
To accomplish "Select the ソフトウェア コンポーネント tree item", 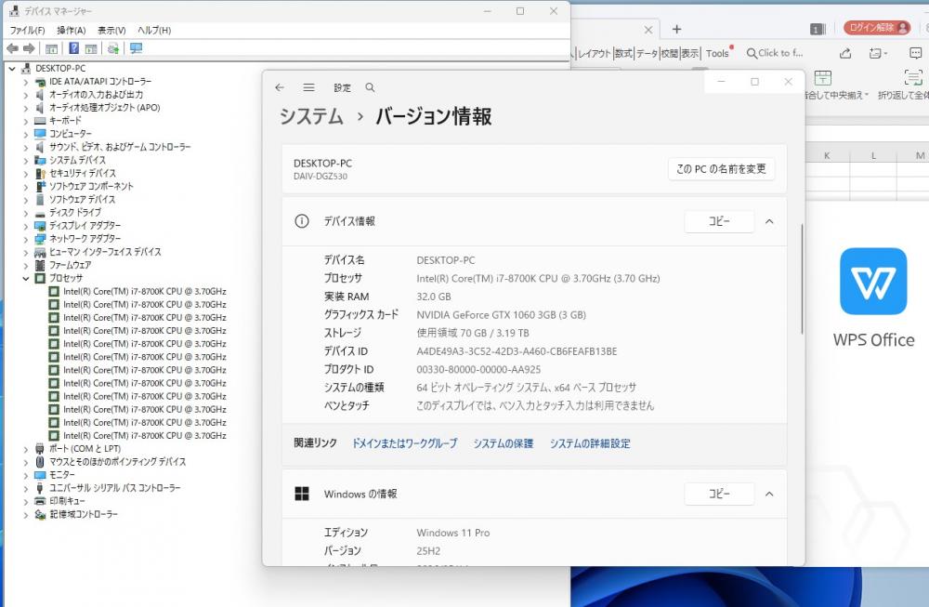I will click(91, 186).
